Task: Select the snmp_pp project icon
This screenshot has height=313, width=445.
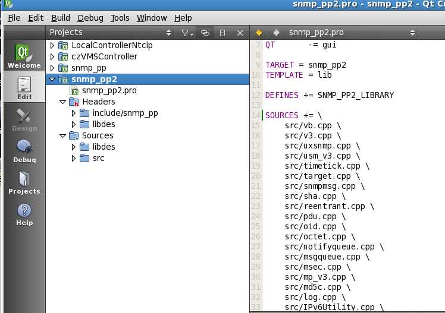Action: (63, 68)
